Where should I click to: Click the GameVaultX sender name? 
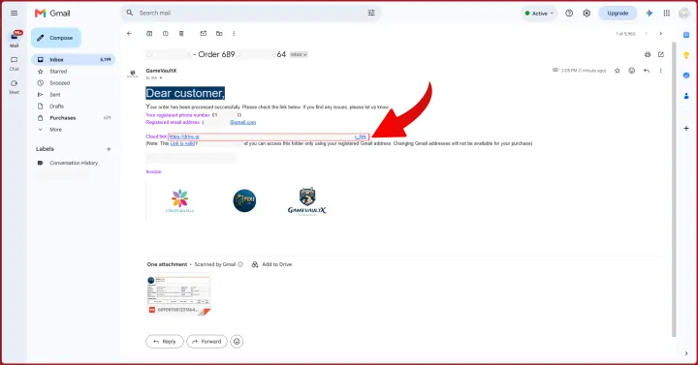point(161,71)
